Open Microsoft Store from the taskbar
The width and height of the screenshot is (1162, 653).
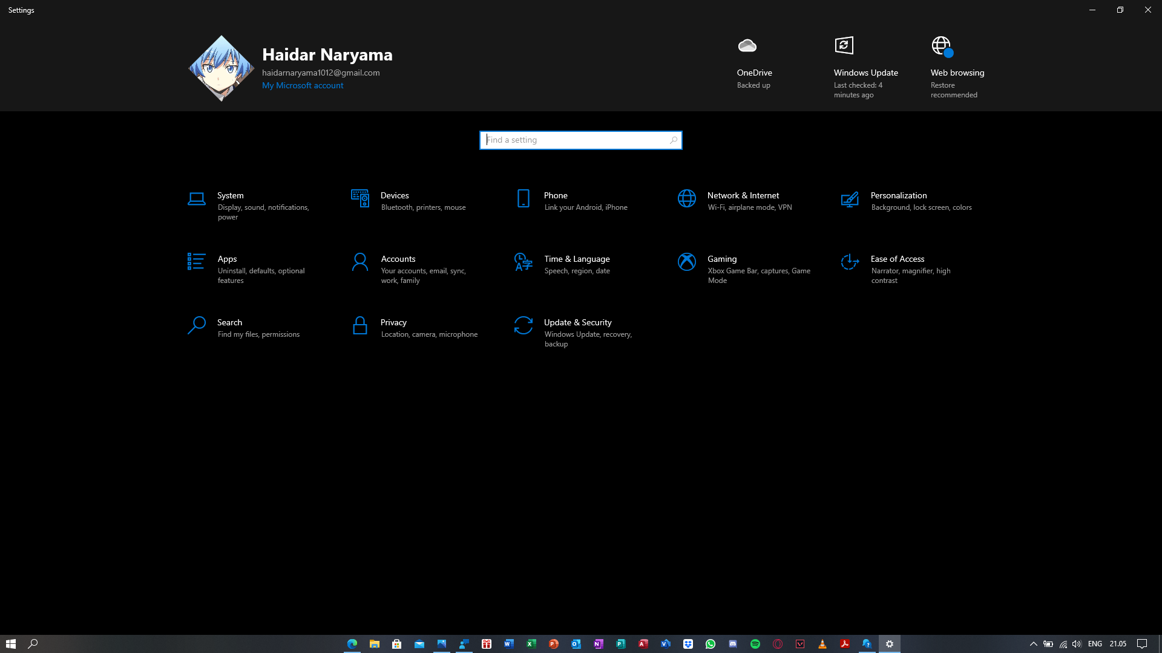397,644
